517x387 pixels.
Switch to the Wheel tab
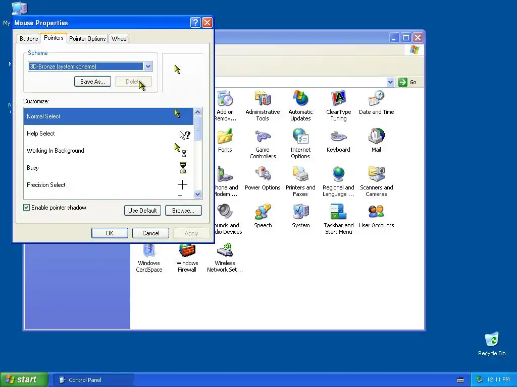(x=119, y=39)
